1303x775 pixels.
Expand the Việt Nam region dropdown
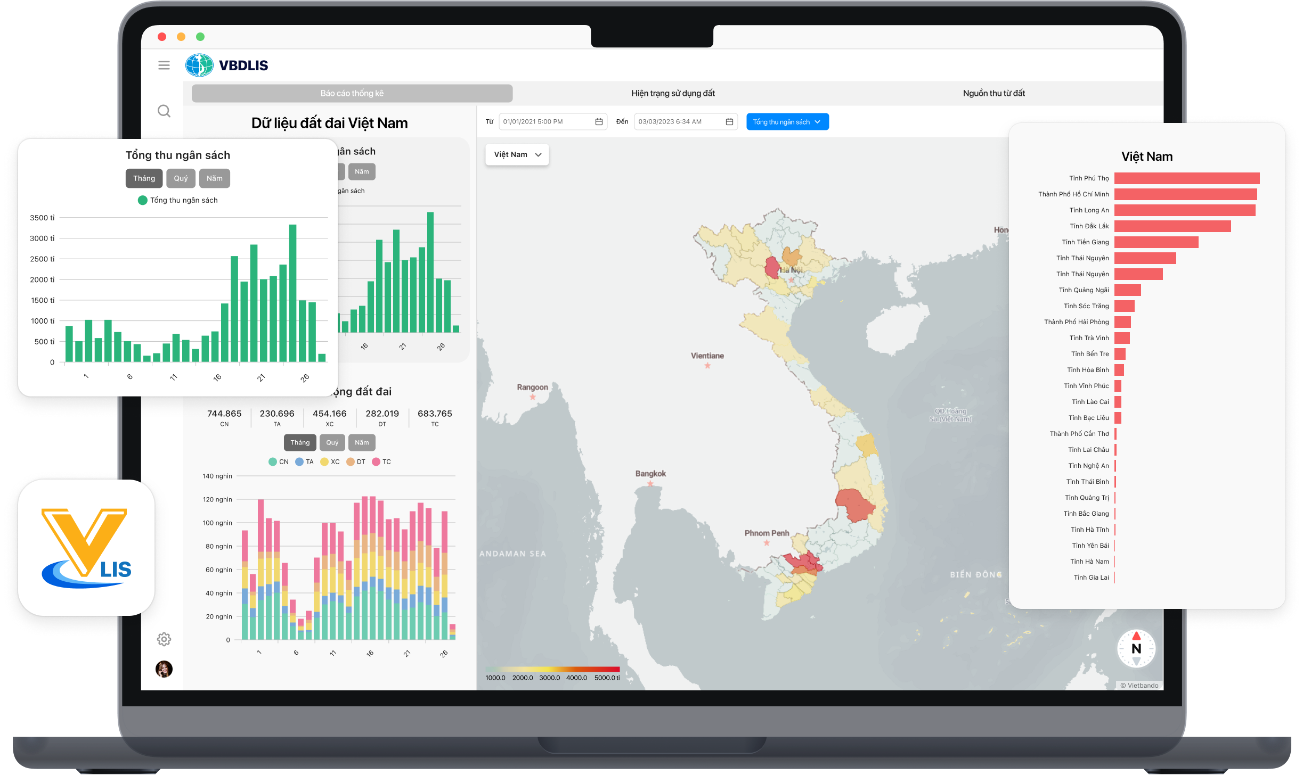coord(517,154)
